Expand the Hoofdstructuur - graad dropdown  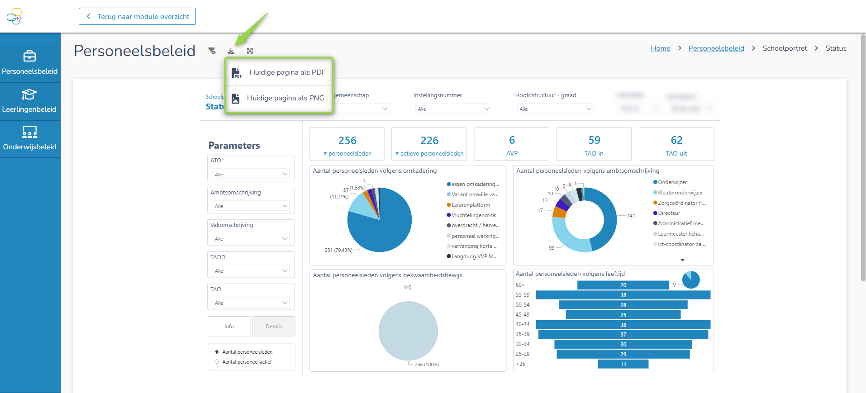pyautogui.click(x=555, y=109)
